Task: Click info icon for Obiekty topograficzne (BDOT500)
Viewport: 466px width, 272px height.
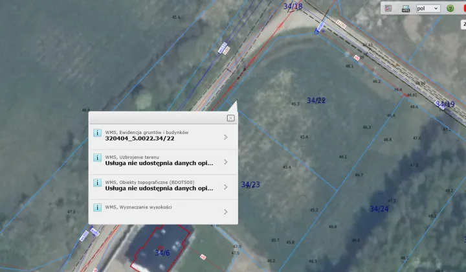Action: [x=97, y=183]
